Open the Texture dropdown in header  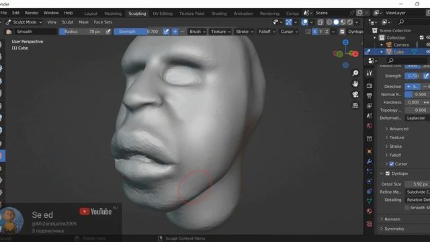click(221, 32)
